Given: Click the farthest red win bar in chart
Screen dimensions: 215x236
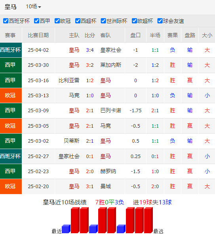Looking at the screenshot, I should tap(148, 220).
